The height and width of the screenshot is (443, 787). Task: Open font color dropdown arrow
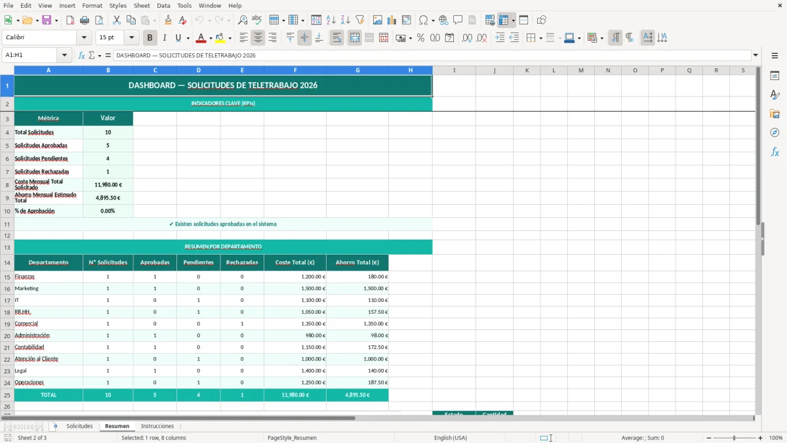click(x=211, y=38)
